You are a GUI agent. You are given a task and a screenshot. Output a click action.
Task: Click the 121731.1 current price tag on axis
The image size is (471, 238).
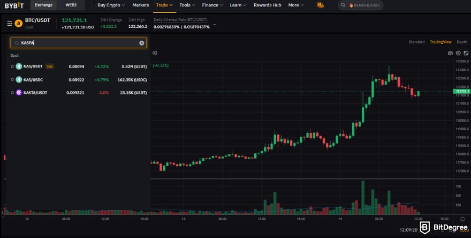[461, 91]
